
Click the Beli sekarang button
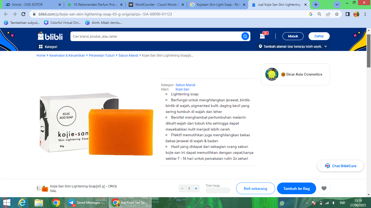coord(255,188)
